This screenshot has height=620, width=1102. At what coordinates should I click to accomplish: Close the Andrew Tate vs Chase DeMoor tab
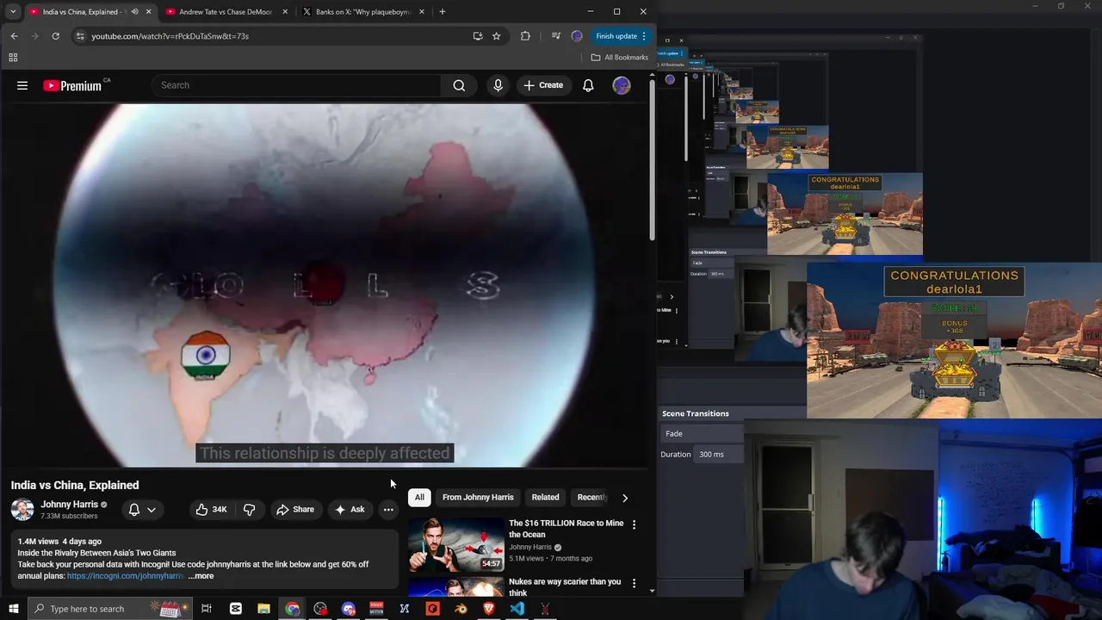tap(285, 12)
